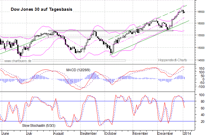Click the stochastic axis value 100
Image resolution: width=205 pixels, height=135 pixels.
tap(202, 95)
